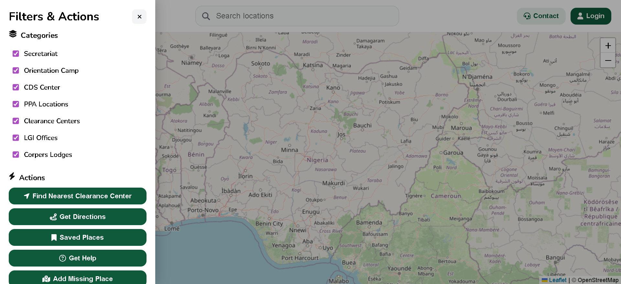
Task: Click the Login user icon
Action: (x=580, y=16)
